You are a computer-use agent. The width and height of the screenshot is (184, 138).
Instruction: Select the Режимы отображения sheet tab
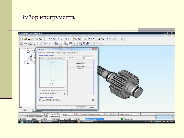coord(35,117)
